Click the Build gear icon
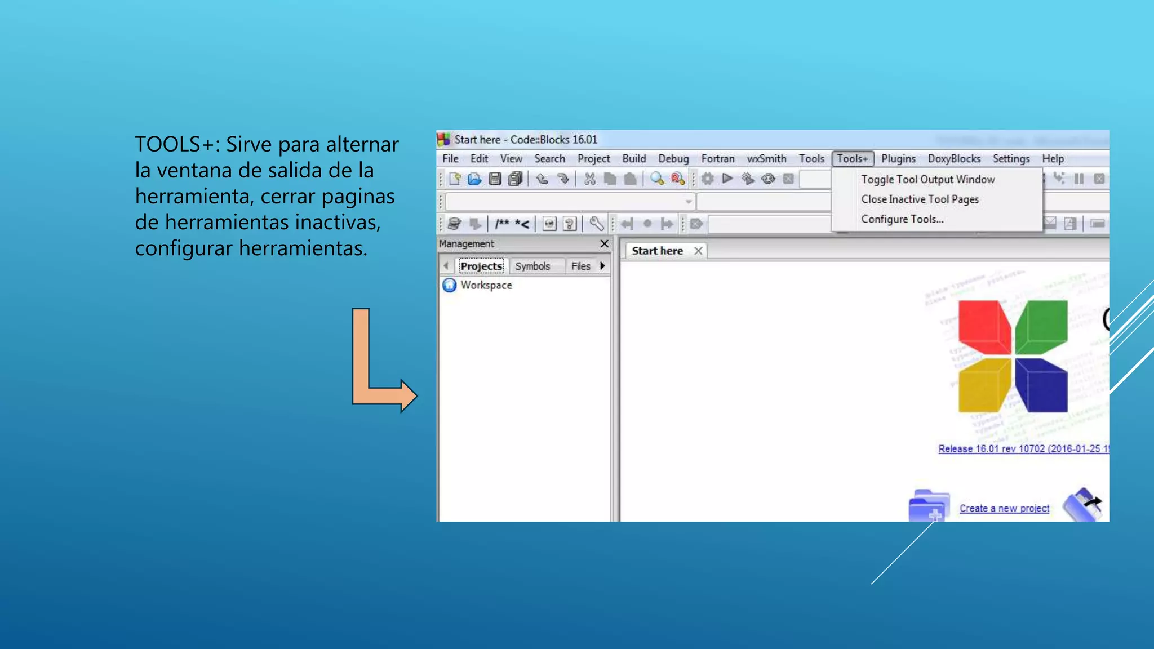This screenshot has height=649, width=1154. (708, 179)
